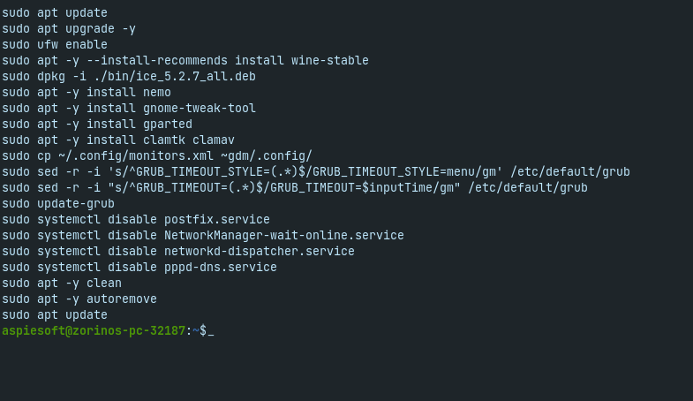The width and height of the screenshot is (693, 401).
Task: Click 'NetworkManager-wait-online.service' text
Action: click(284, 236)
